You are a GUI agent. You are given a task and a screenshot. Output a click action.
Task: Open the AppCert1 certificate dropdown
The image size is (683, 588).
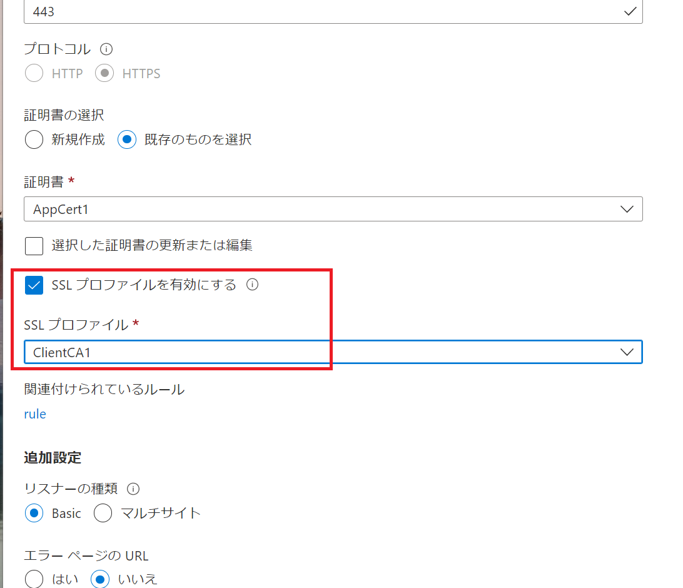coord(333,209)
